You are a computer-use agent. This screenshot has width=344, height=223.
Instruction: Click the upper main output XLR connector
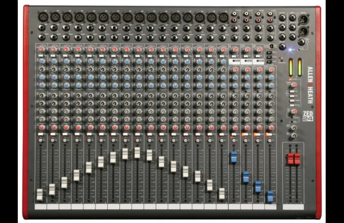(304, 19)
